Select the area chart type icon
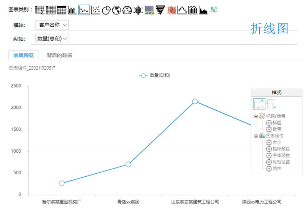Viewport: 306px width, 217px height. (203, 10)
